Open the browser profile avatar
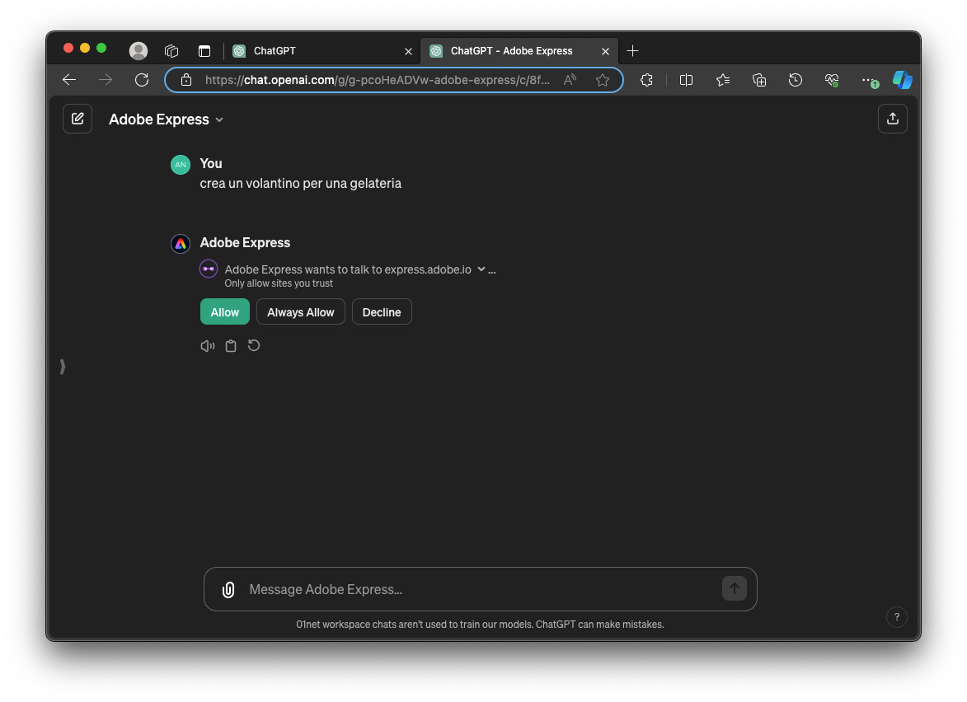 138,51
